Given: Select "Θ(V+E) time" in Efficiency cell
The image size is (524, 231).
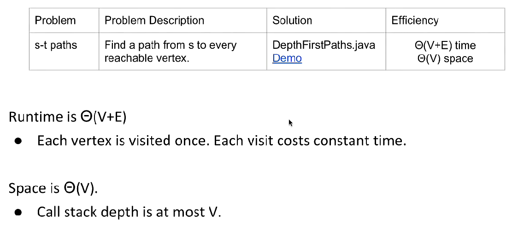Looking at the screenshot, I should pos(445,46).
